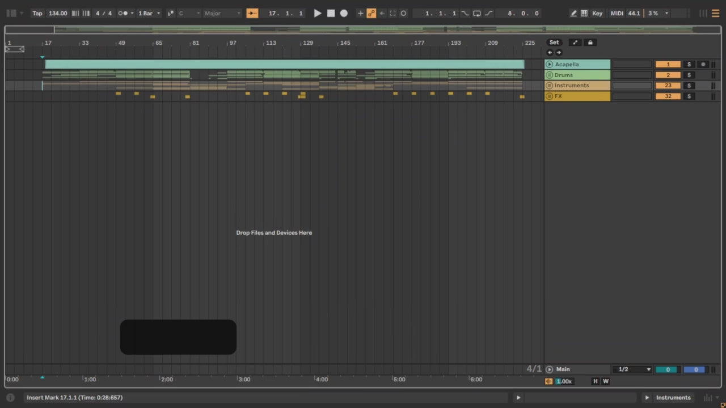Click the Arrangement Record button
The image size is (726, 408).
(344, 13)
